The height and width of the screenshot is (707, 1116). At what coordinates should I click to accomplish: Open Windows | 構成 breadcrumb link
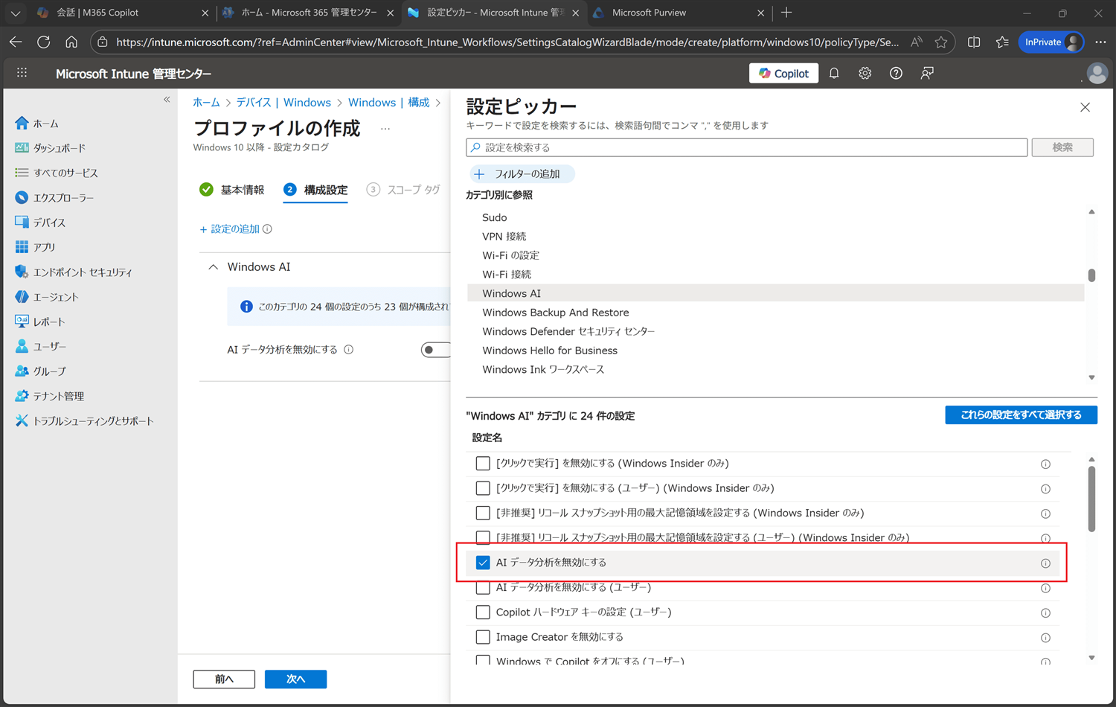tap(388, 103)
